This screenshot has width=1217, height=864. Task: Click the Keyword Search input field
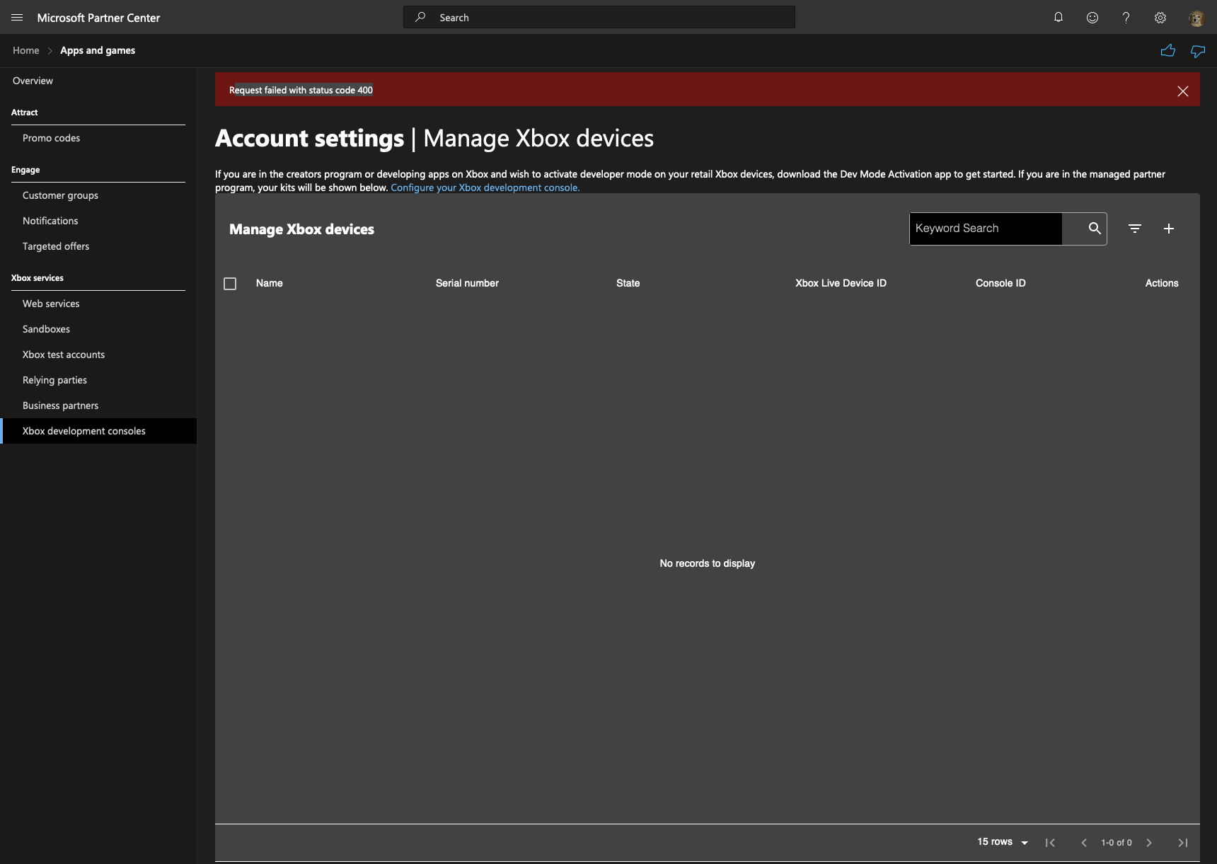pos(986,229)
